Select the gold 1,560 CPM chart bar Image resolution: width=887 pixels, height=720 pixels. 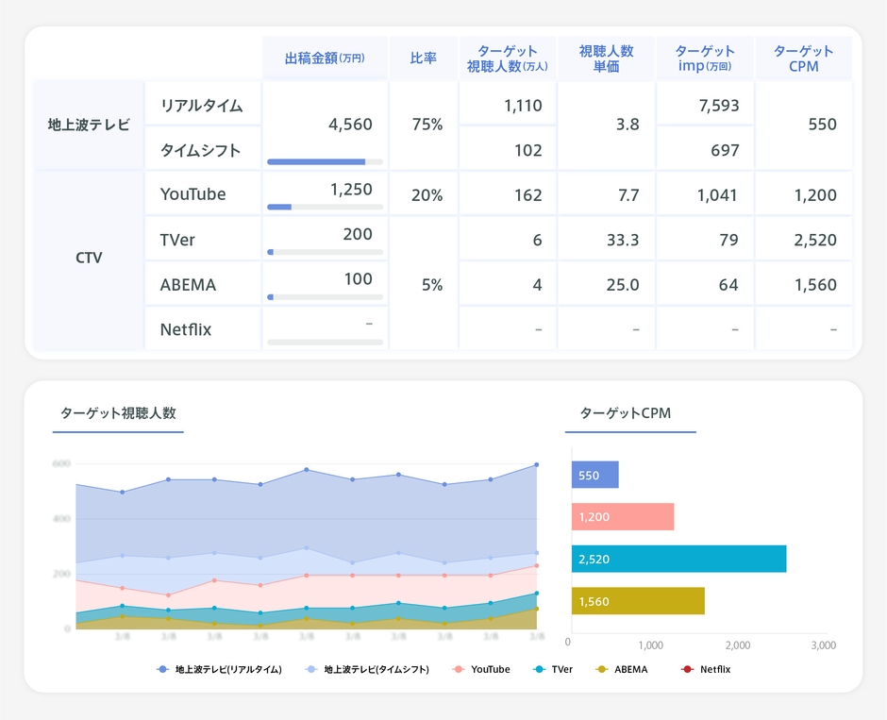(x=637, y=601)
